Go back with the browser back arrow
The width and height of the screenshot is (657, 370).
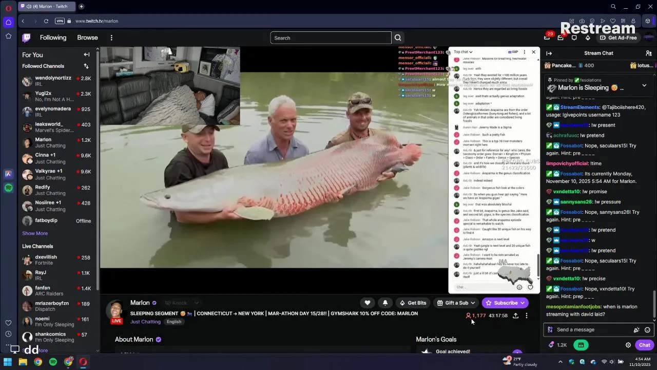tap(23, 21)
